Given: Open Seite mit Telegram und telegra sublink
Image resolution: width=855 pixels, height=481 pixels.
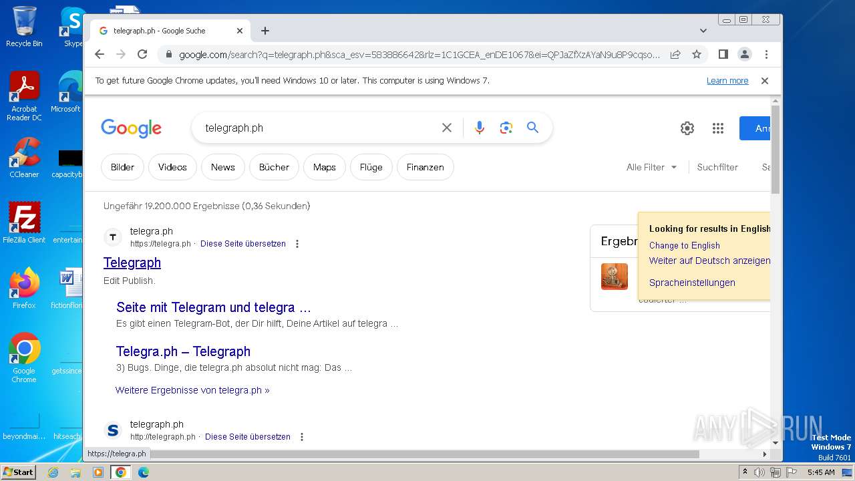Looking at the screenshot, I should coord(214,307).
